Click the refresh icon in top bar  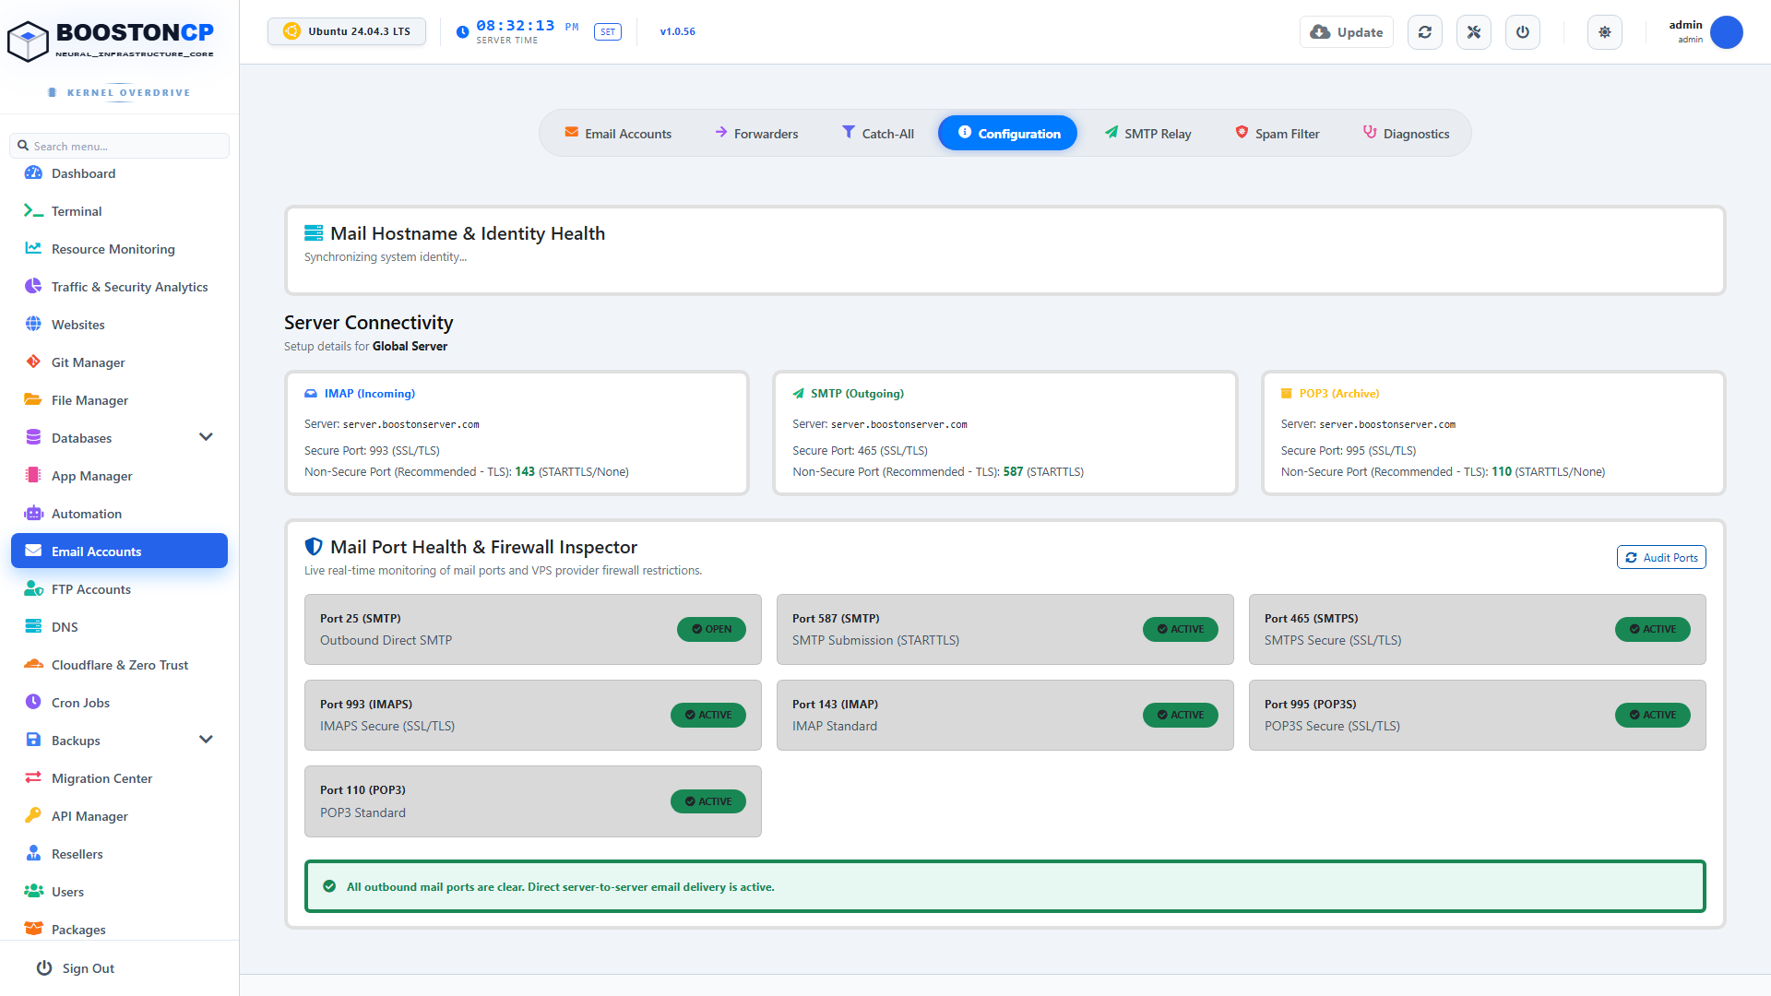click(1424, 32)
